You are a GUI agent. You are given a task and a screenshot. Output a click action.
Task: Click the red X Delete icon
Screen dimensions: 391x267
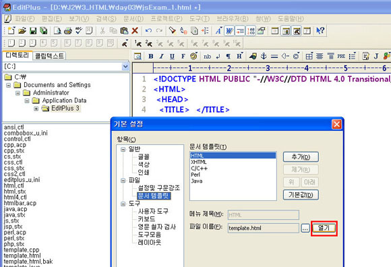pyautogui.click(x=135, y=30)
